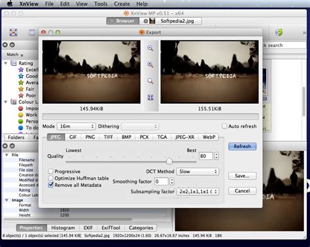Click the exported image preview showing 155.51KiB
310x247 pixels.
(x=209, y=72)
